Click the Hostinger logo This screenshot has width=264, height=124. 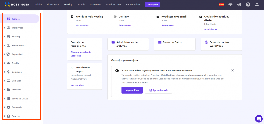[17, 4]
